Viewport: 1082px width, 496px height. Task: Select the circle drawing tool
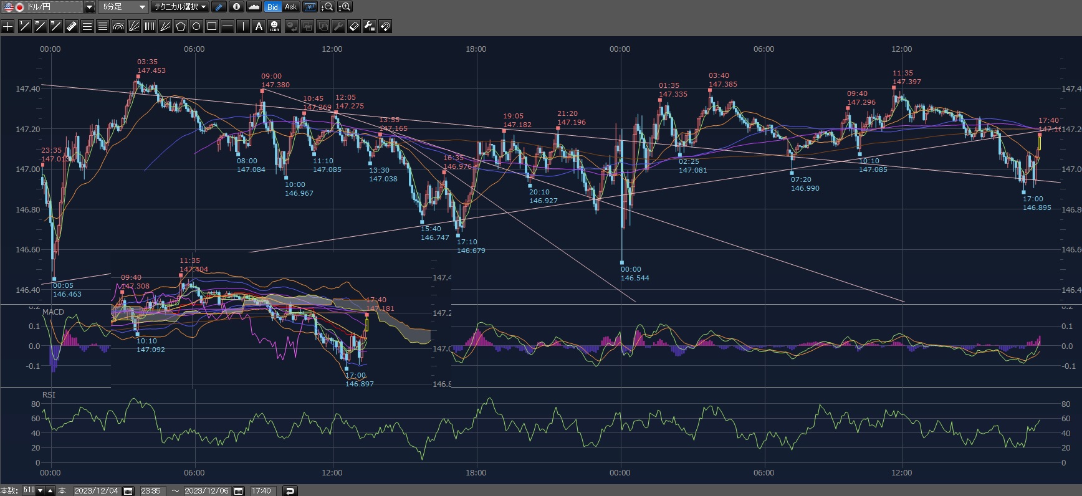196,26
